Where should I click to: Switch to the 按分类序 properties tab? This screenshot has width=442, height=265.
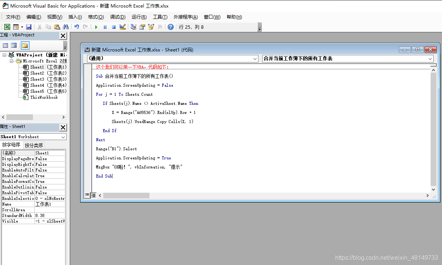pyautogui.click(x=34, y=145)
